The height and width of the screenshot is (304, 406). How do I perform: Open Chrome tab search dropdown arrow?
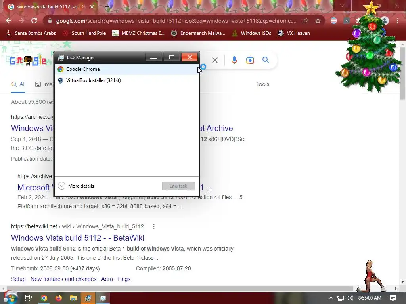pos(342,6)
